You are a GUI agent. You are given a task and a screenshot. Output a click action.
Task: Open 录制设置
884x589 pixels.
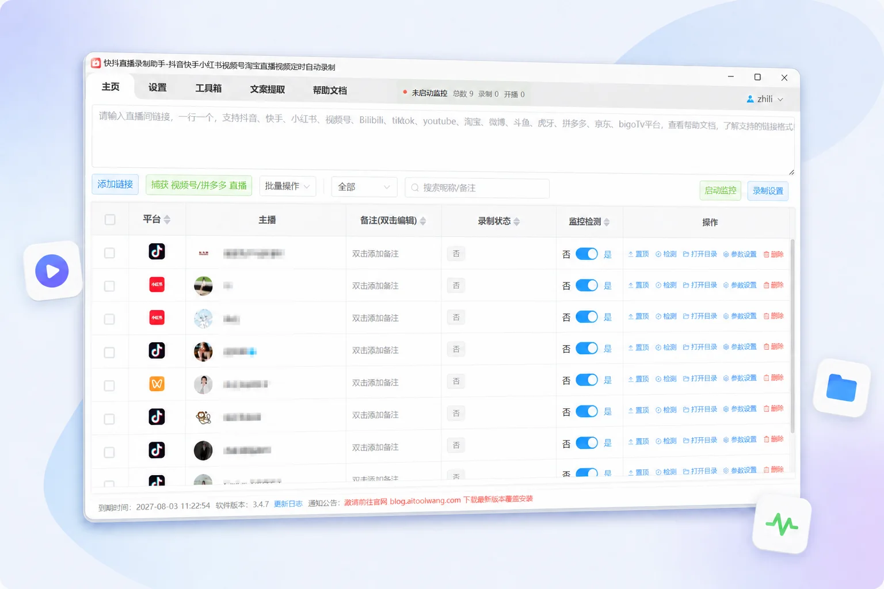pyautogui.click(x=768, y=191)
